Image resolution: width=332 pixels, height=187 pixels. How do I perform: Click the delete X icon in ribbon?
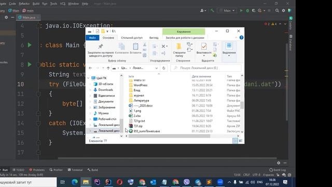(x=163, y=46)
